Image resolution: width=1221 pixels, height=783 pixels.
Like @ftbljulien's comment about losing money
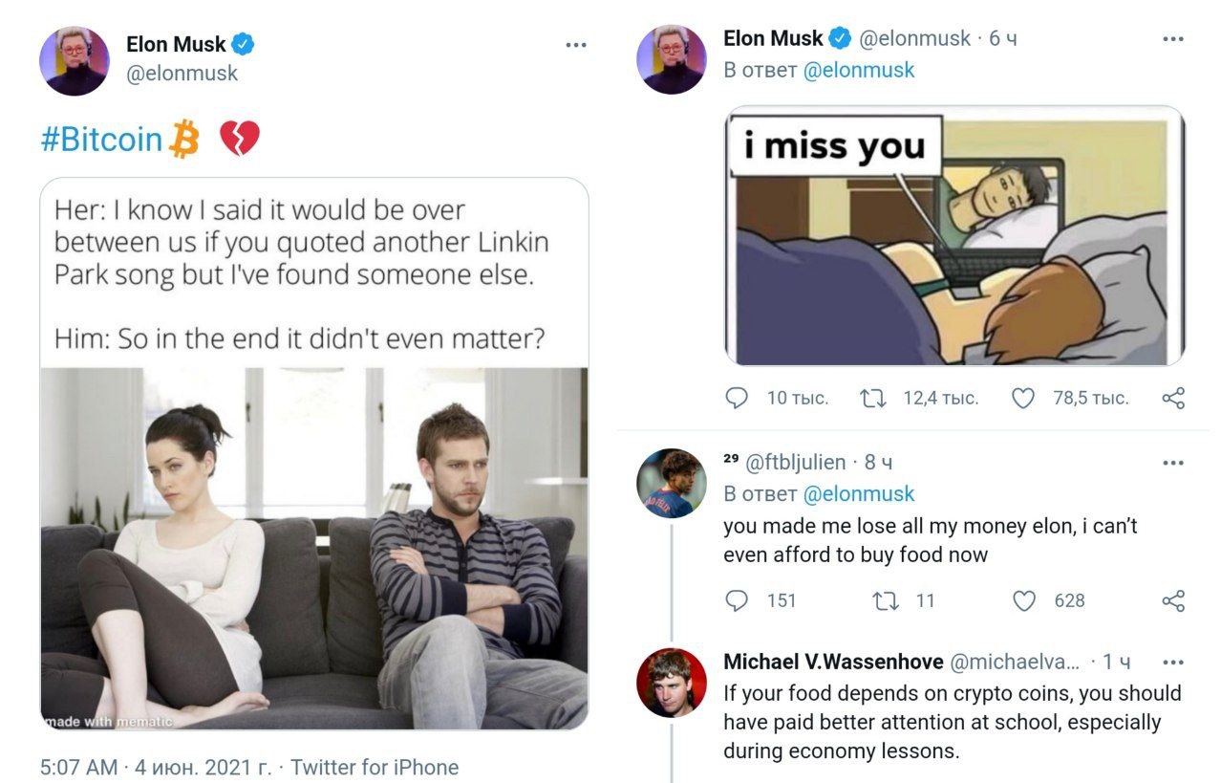point(1023,600)
